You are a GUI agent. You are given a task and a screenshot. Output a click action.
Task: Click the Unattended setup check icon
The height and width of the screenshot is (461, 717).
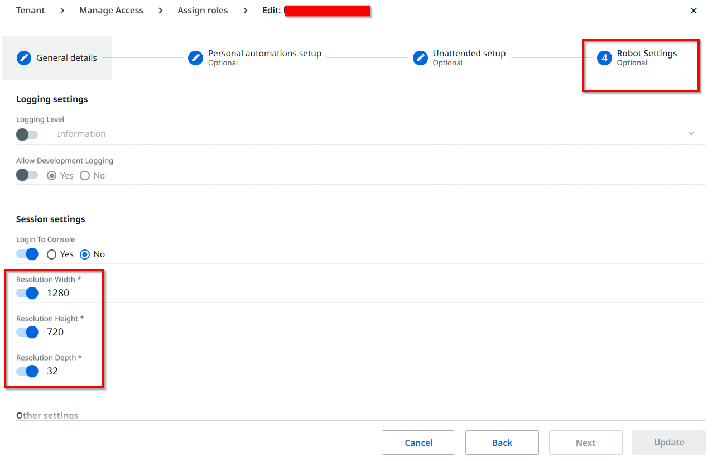click(420, 57)
